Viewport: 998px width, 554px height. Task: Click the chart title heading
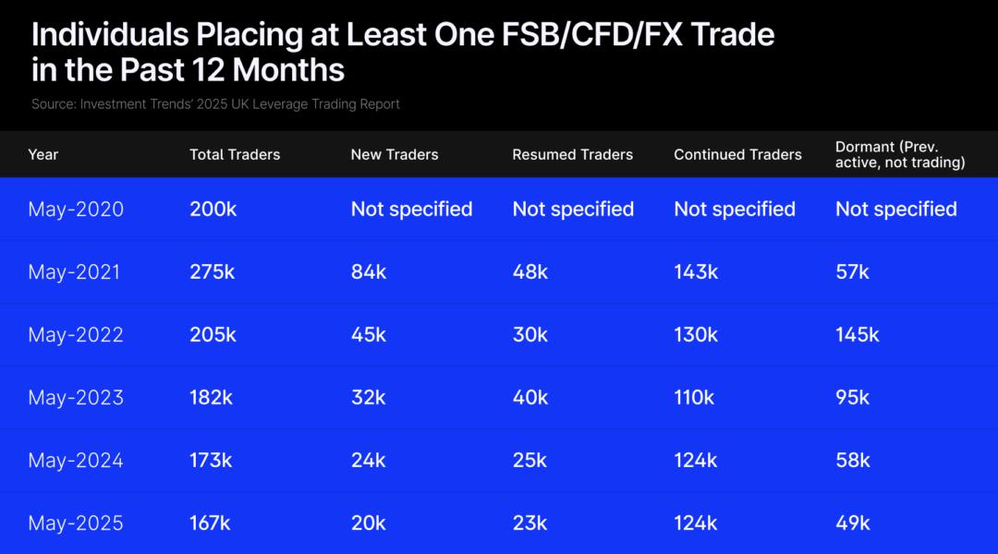pyautogui.click(x=403, y=52)
